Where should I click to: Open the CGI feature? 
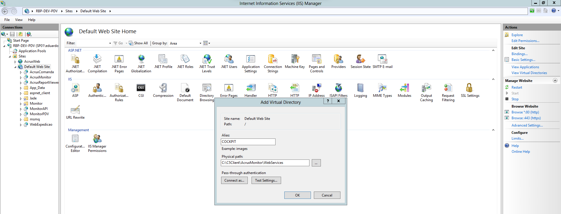[x=141, y=90]
